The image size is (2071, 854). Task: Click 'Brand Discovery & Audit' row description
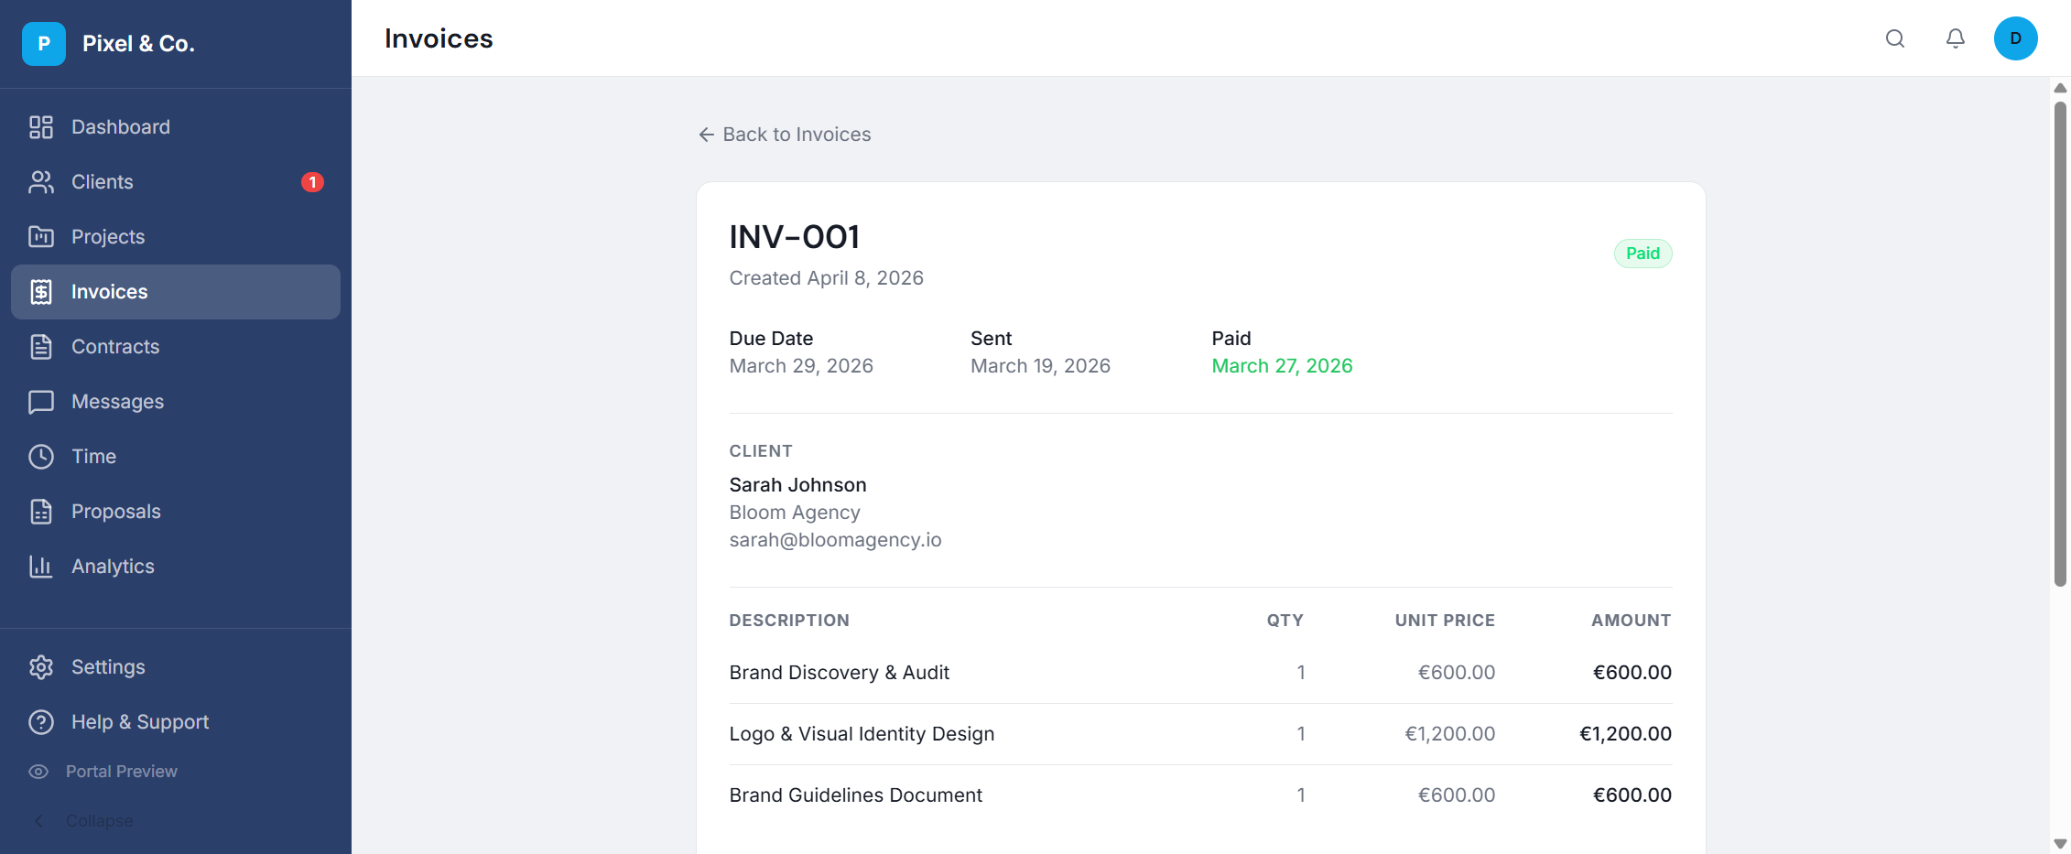coord(840,673)
